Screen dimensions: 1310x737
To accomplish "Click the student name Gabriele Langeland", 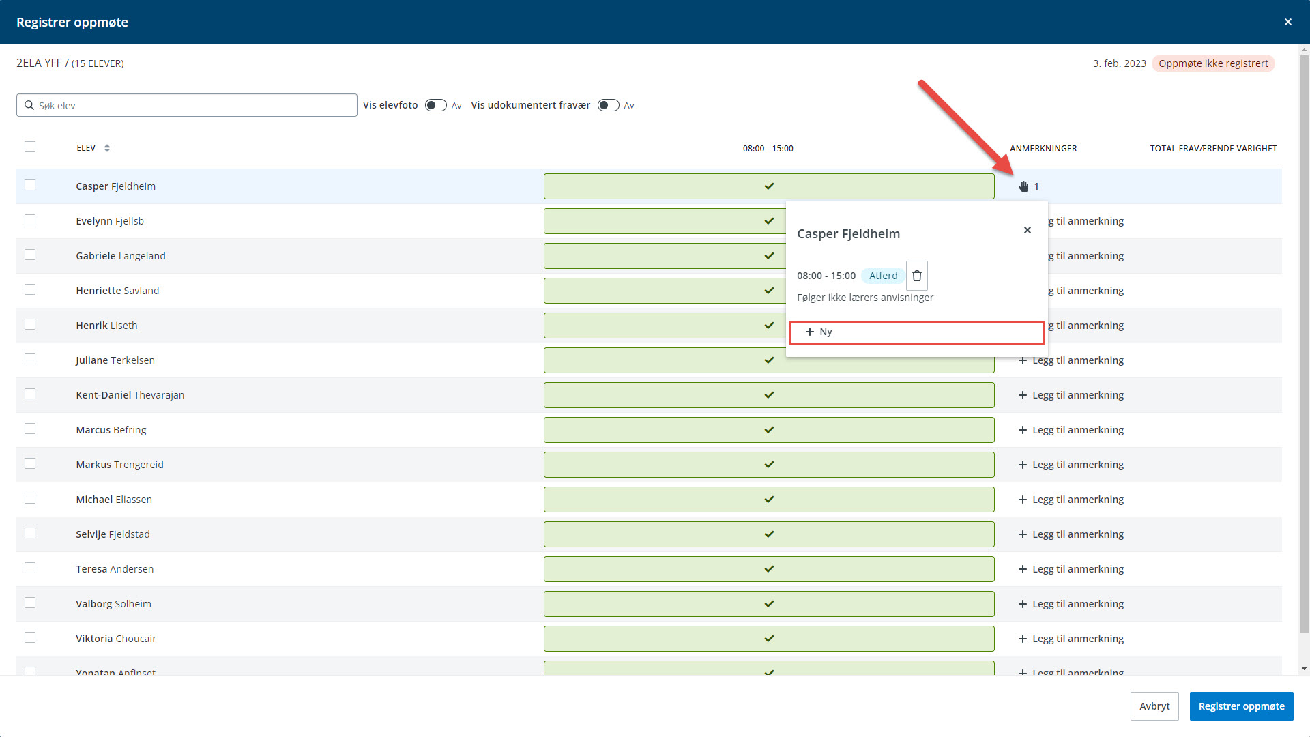I will [x=121, y=256].
